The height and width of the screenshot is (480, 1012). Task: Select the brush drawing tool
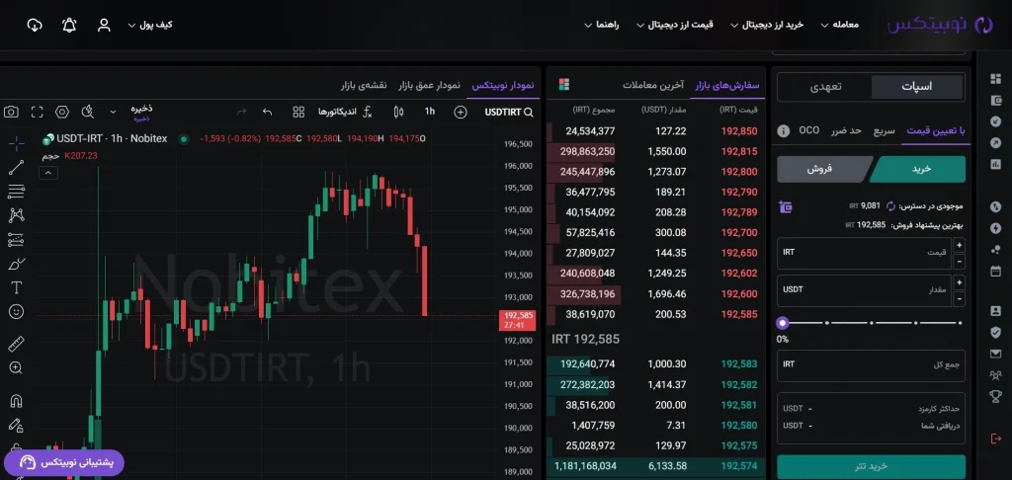[x=16, y=264]
